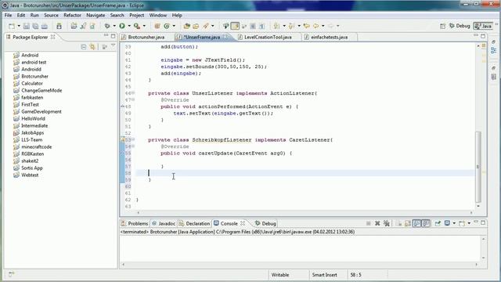Image resolution: width=501 pixels, height=282 pixels.
Task: Open Console display selected dropdown arrow
Action: point(454,223)
